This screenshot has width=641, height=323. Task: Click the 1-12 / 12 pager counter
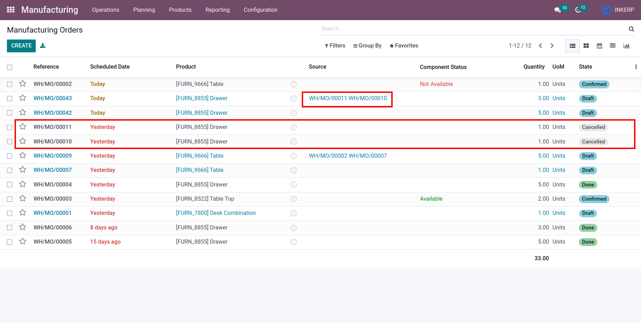coord(520,46)
